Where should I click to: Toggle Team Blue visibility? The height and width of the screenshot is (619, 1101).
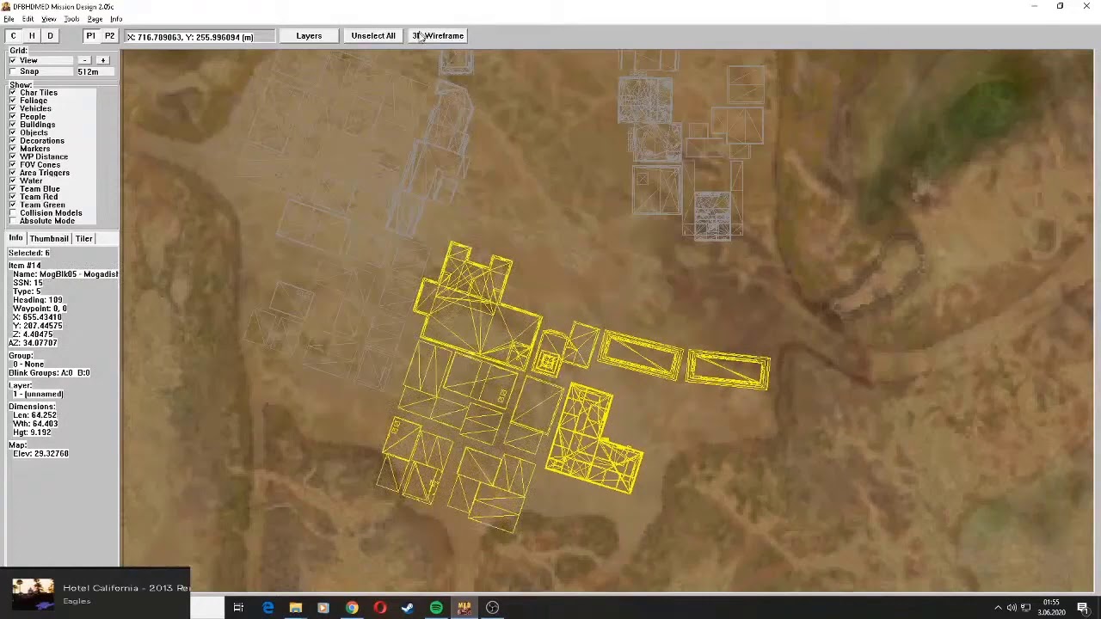[x=13, y=189]
